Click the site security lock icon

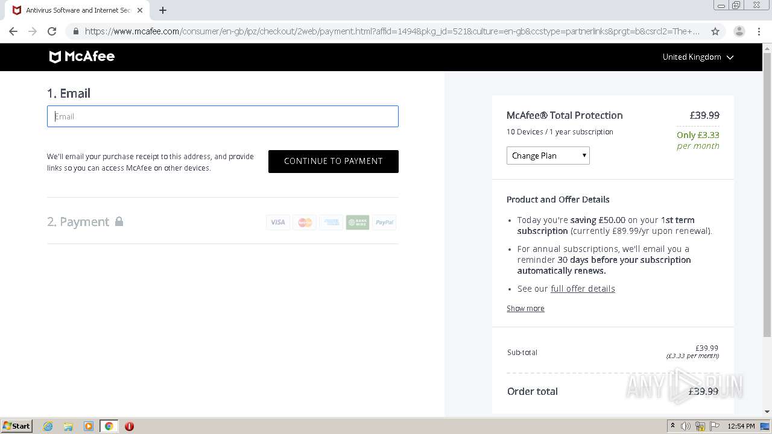point(75,31)
